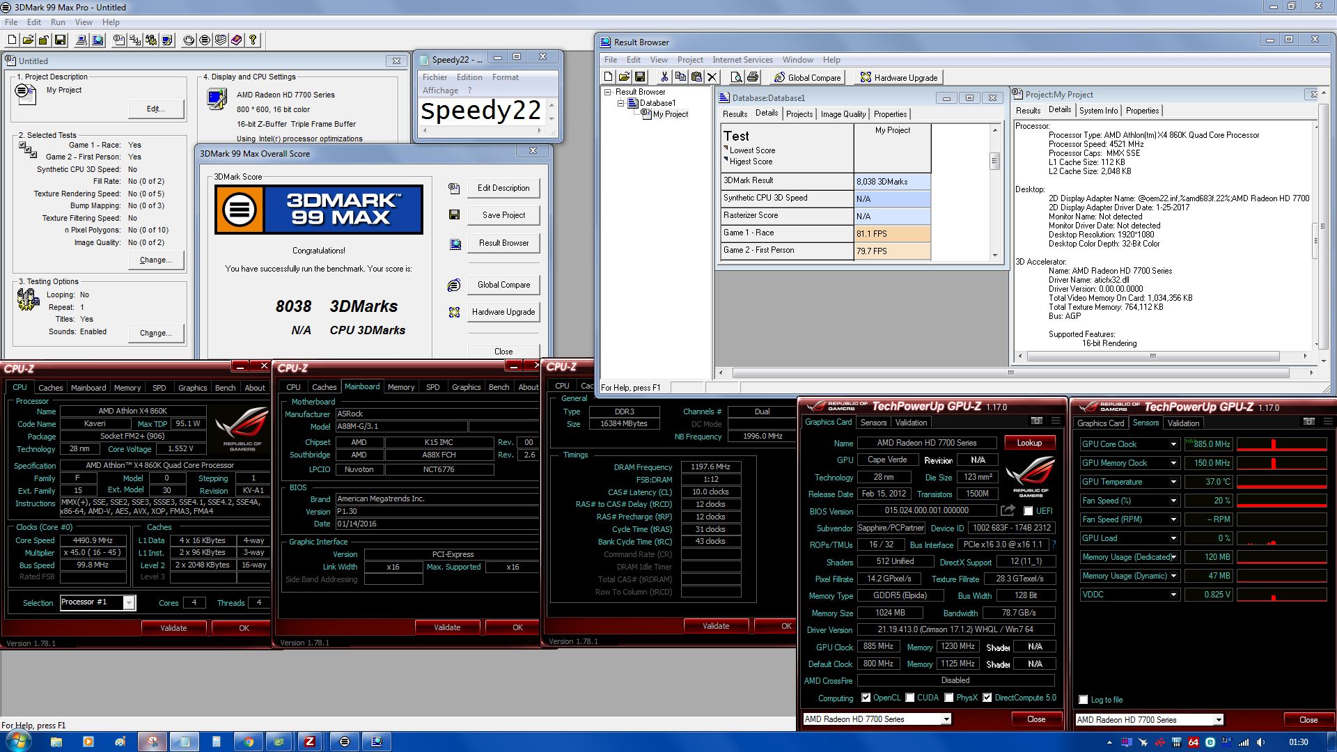Click GPU-Z menu icon beside camera in Sensors window
Image resolution: width=1337 pixels, height=752 pixels.
point(1328,422)
